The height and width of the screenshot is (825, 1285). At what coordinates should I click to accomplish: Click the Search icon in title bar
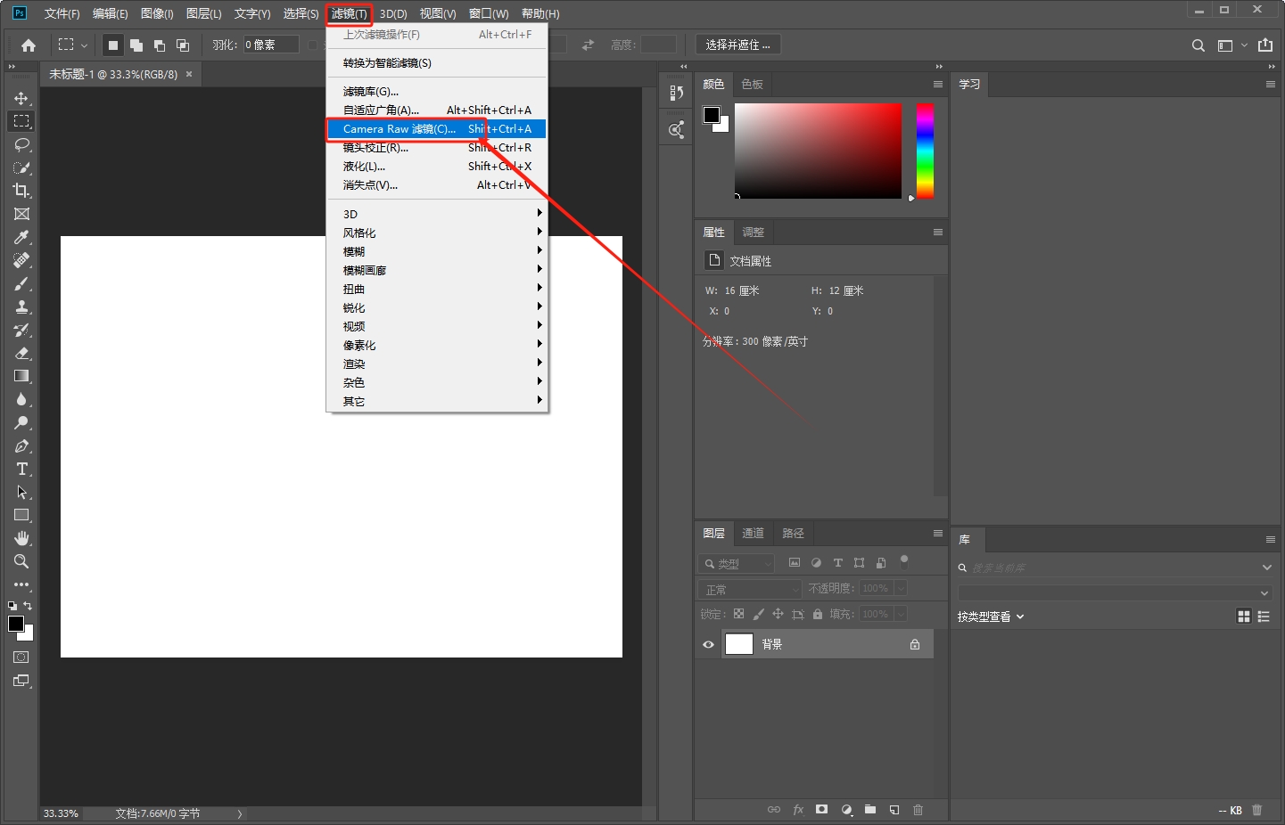1198,45
